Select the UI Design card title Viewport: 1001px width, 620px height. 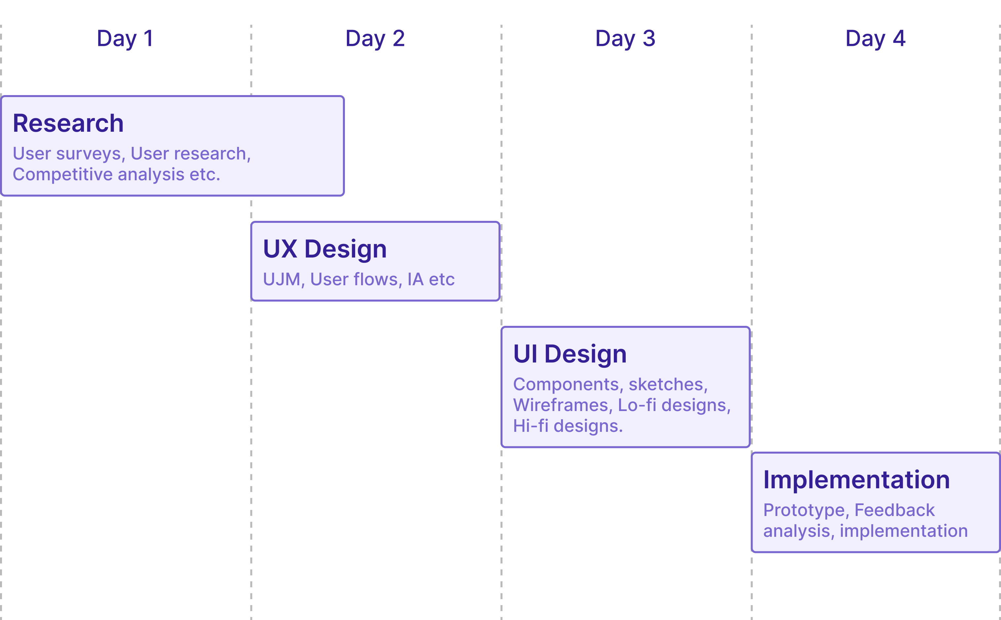(x=570, y=354)
